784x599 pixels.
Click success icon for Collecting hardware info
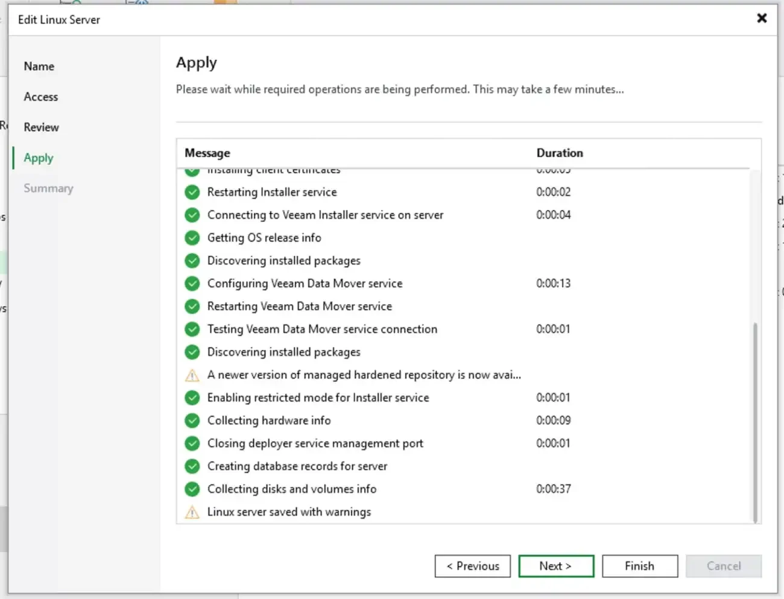point(192,420)
